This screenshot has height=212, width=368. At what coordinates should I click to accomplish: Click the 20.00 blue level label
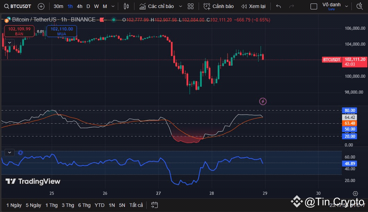coord(349,136)
